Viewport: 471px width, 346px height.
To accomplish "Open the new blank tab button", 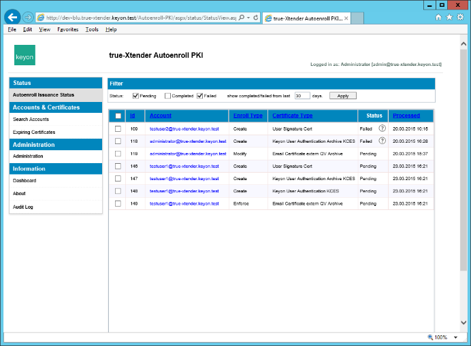I will [357, 18].
